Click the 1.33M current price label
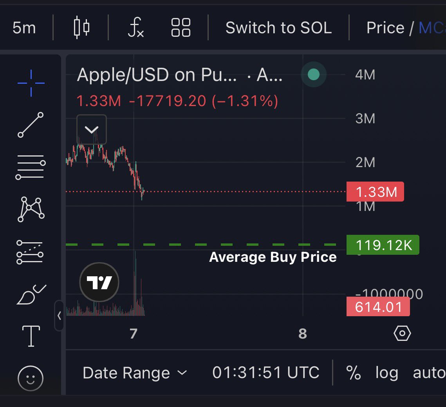Image resolution: width=446 pixels, height=407 pixels. [375, 192]
